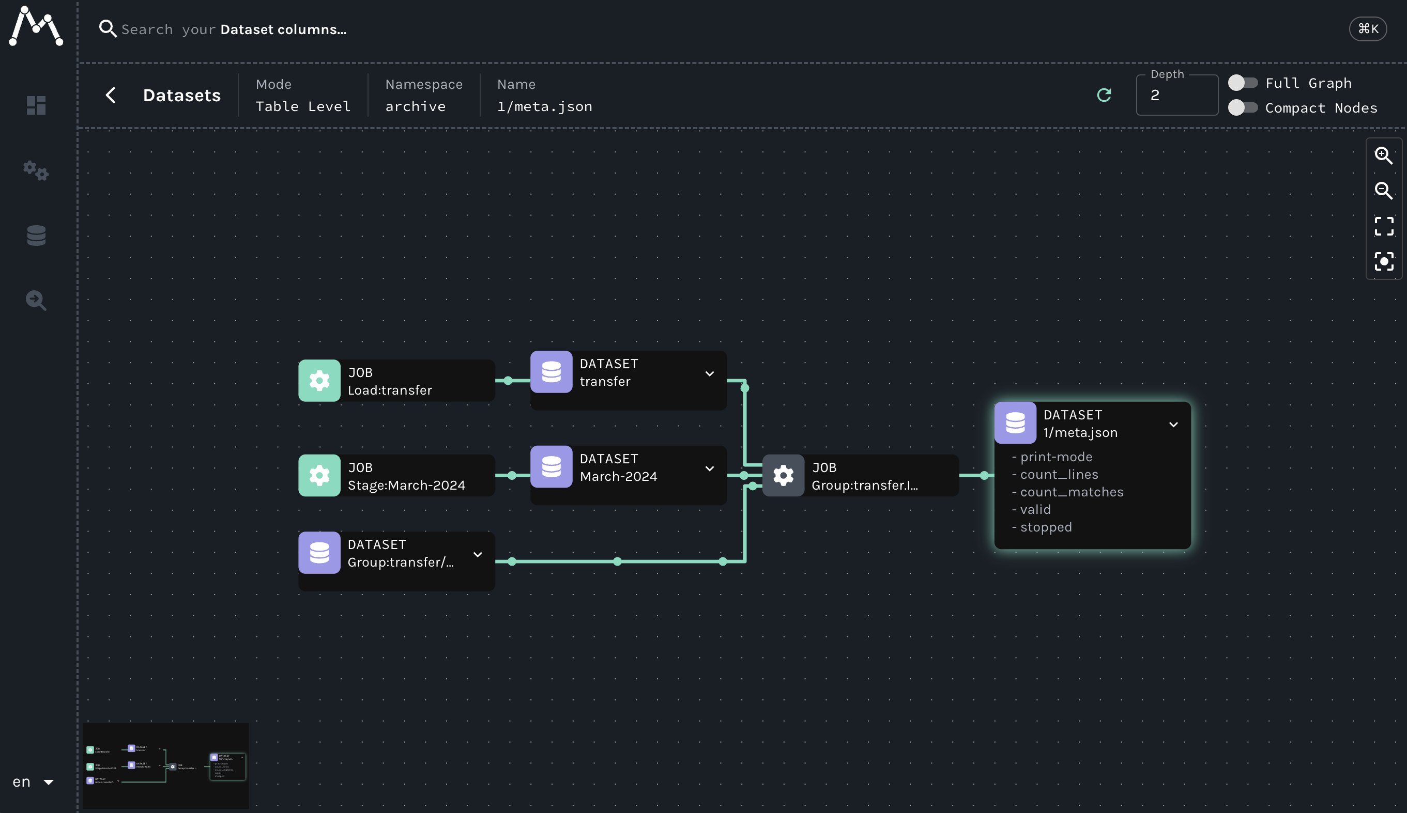The height and width of the screenshot is (813, 1407).
Task: Open the Datasets database sidebar icon
Action: coord(36,236)
